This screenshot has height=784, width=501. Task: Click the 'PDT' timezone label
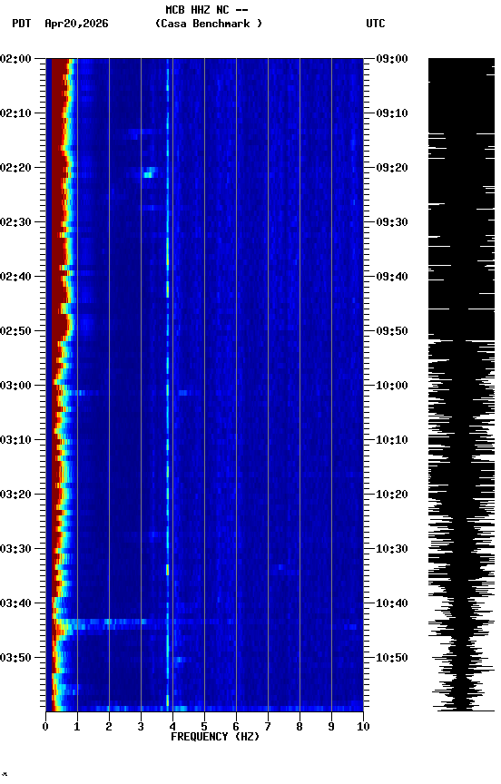(x=22, y=24)
